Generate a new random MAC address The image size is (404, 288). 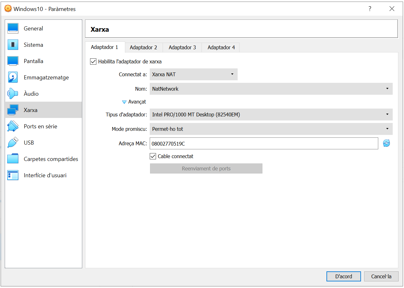pos(386,143)
